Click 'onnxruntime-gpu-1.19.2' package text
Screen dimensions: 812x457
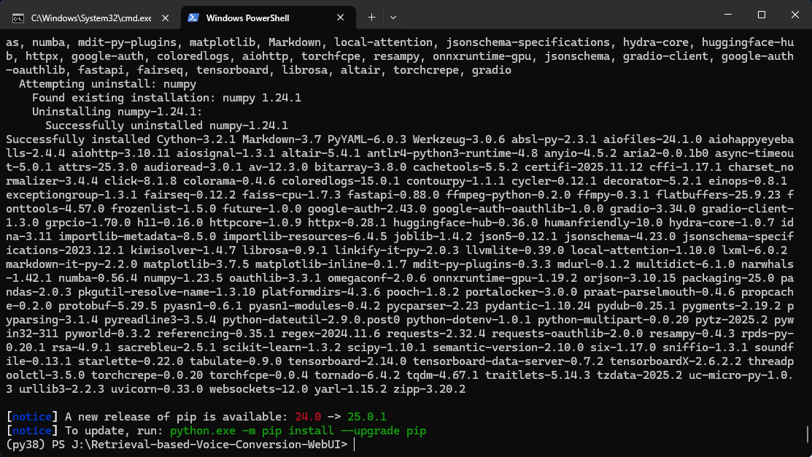tap(504, 278)
